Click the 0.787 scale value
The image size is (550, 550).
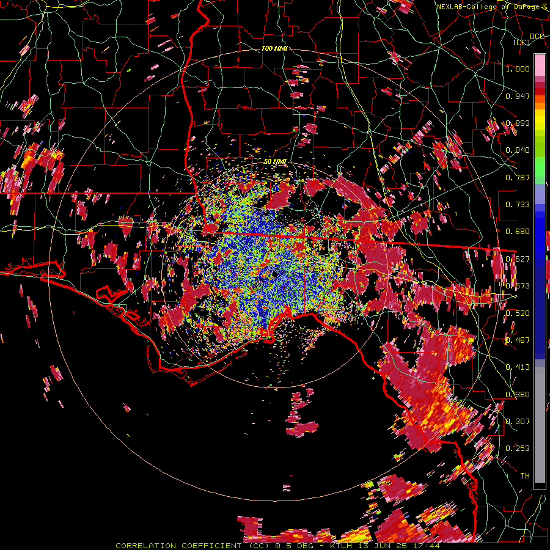click(x=518, y=177)
